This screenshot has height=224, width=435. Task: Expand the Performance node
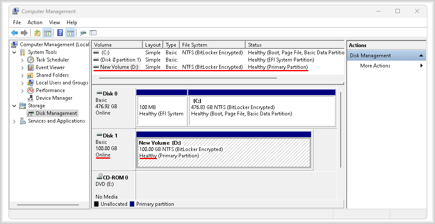(22, 91)
